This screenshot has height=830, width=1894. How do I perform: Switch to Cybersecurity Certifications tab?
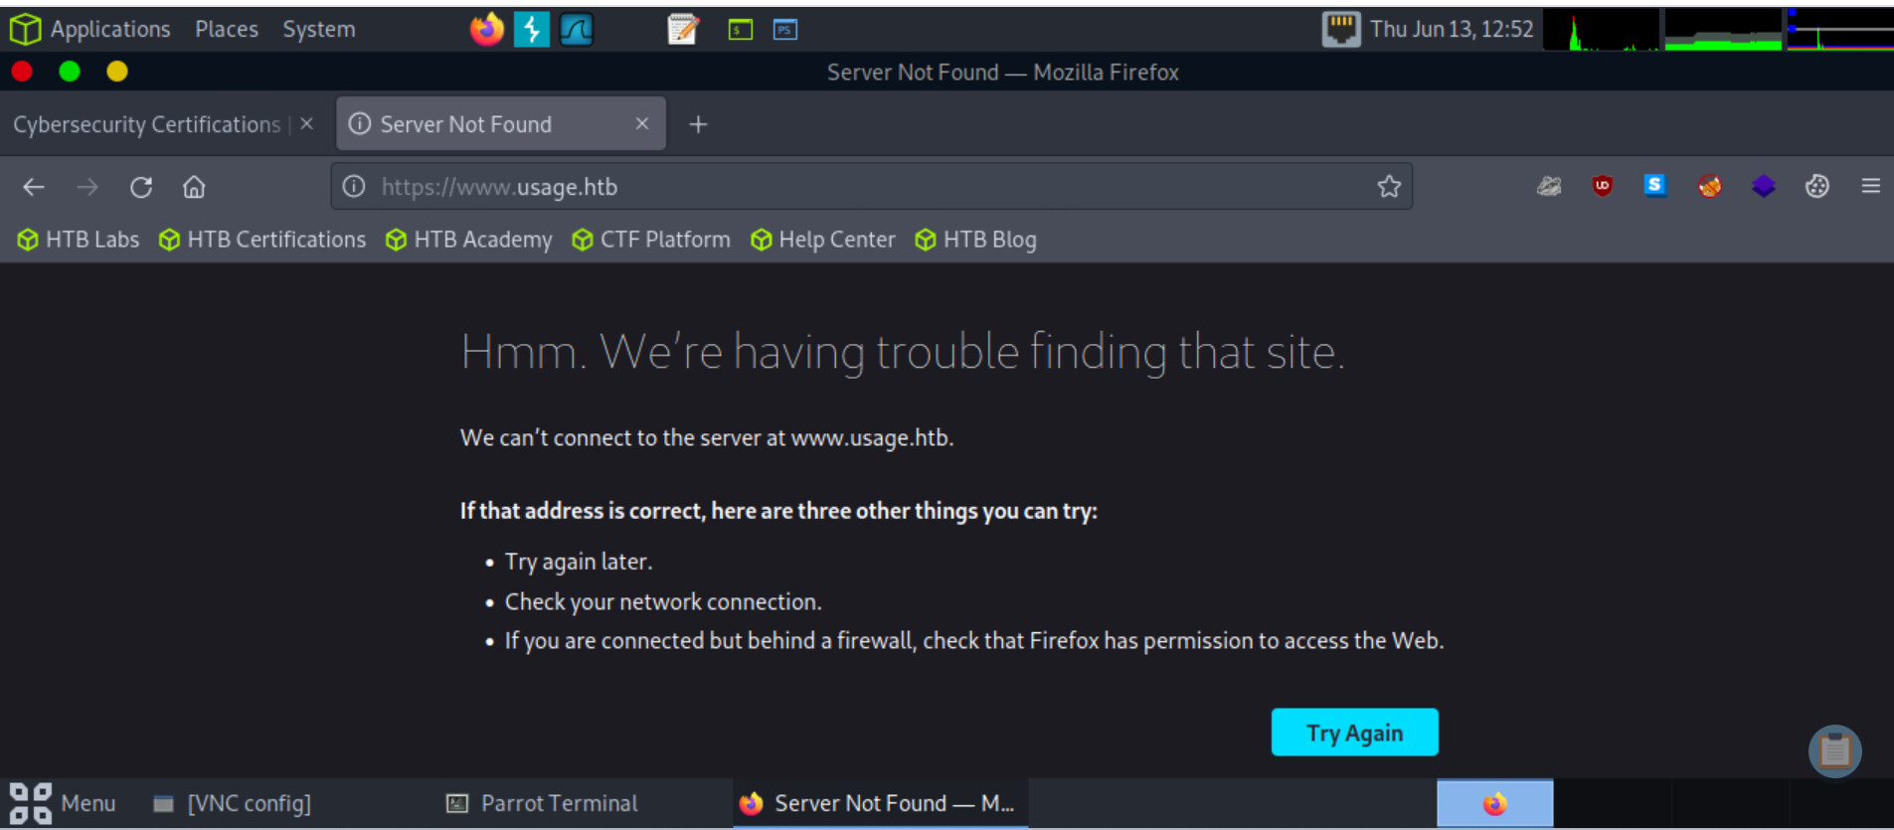[147, 124]
